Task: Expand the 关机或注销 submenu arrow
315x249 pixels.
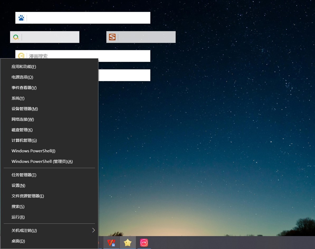Action: [93, 230]
